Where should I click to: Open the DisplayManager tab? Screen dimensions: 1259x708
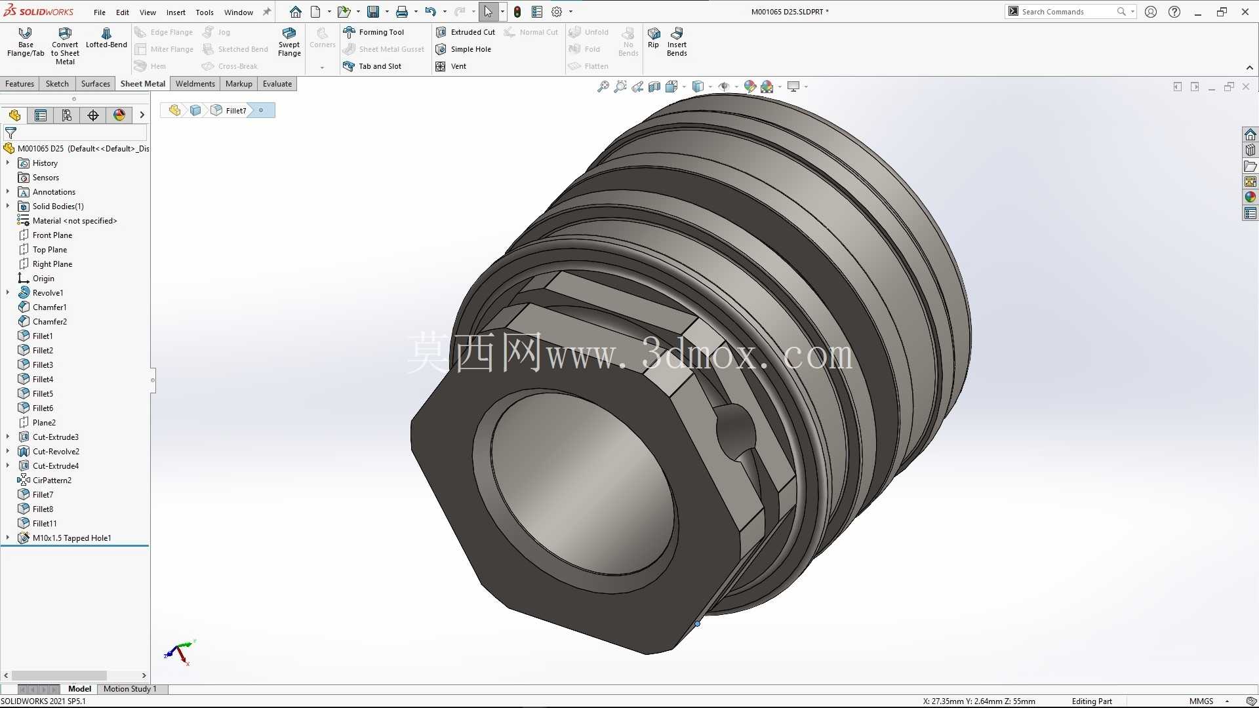pyautogui.click(x=119, y=115)
